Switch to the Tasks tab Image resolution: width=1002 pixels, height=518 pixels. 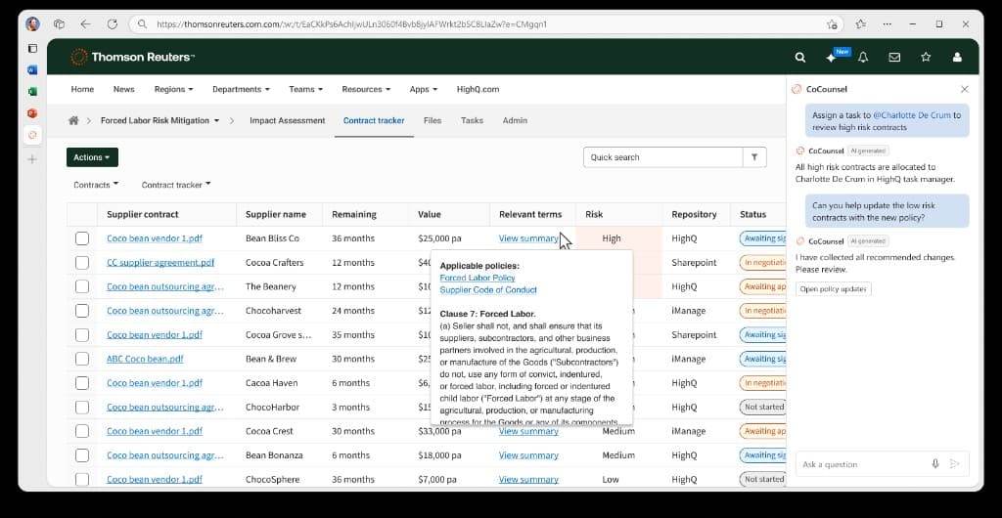tap(472, 120)
